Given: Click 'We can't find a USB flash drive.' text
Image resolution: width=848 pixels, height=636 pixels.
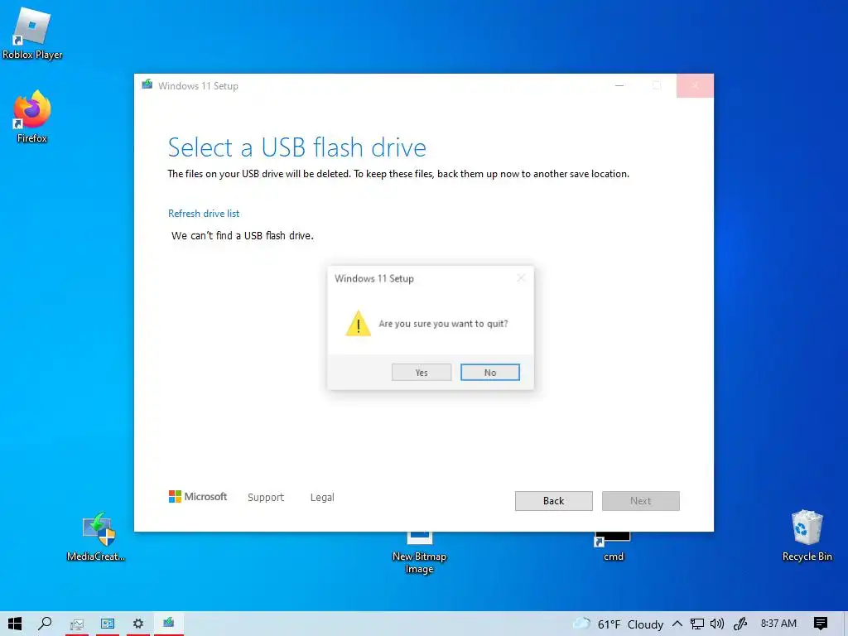Looking at the screenshot, I should tap(243, 235).
